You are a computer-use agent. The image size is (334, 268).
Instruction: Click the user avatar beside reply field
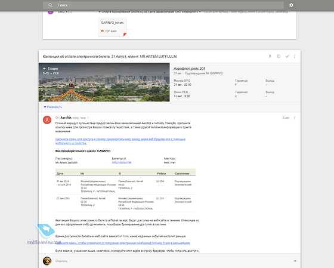47,261
